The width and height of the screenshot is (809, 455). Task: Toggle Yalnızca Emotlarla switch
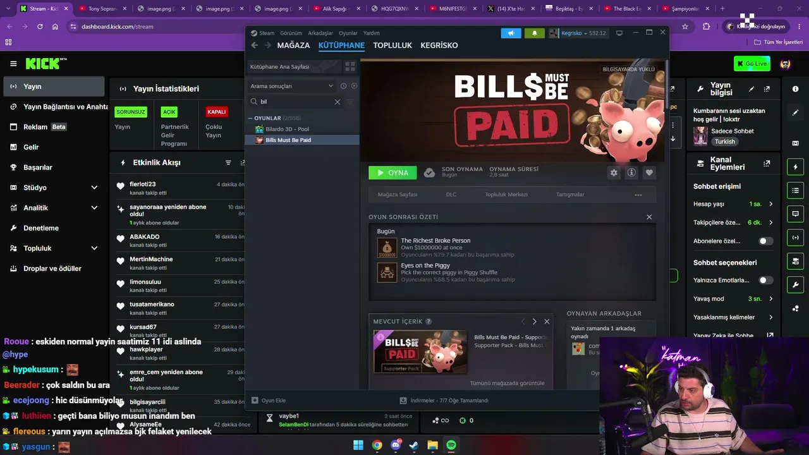(765, 280)
